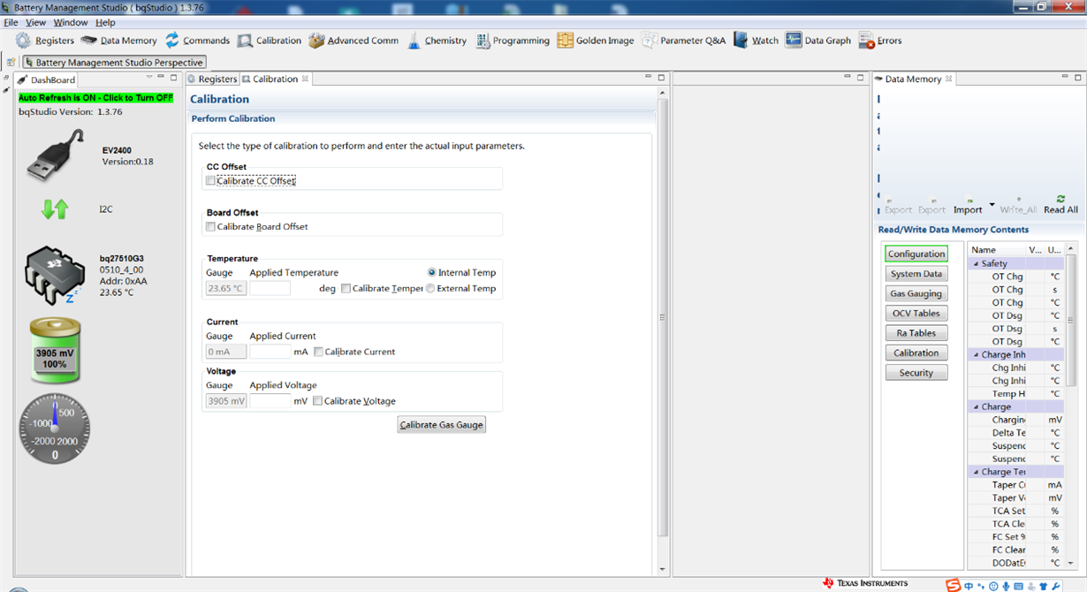Viewport: 1087px width, 592px height.
Task: Switch to the Registers tab
Action: [212, 79]
